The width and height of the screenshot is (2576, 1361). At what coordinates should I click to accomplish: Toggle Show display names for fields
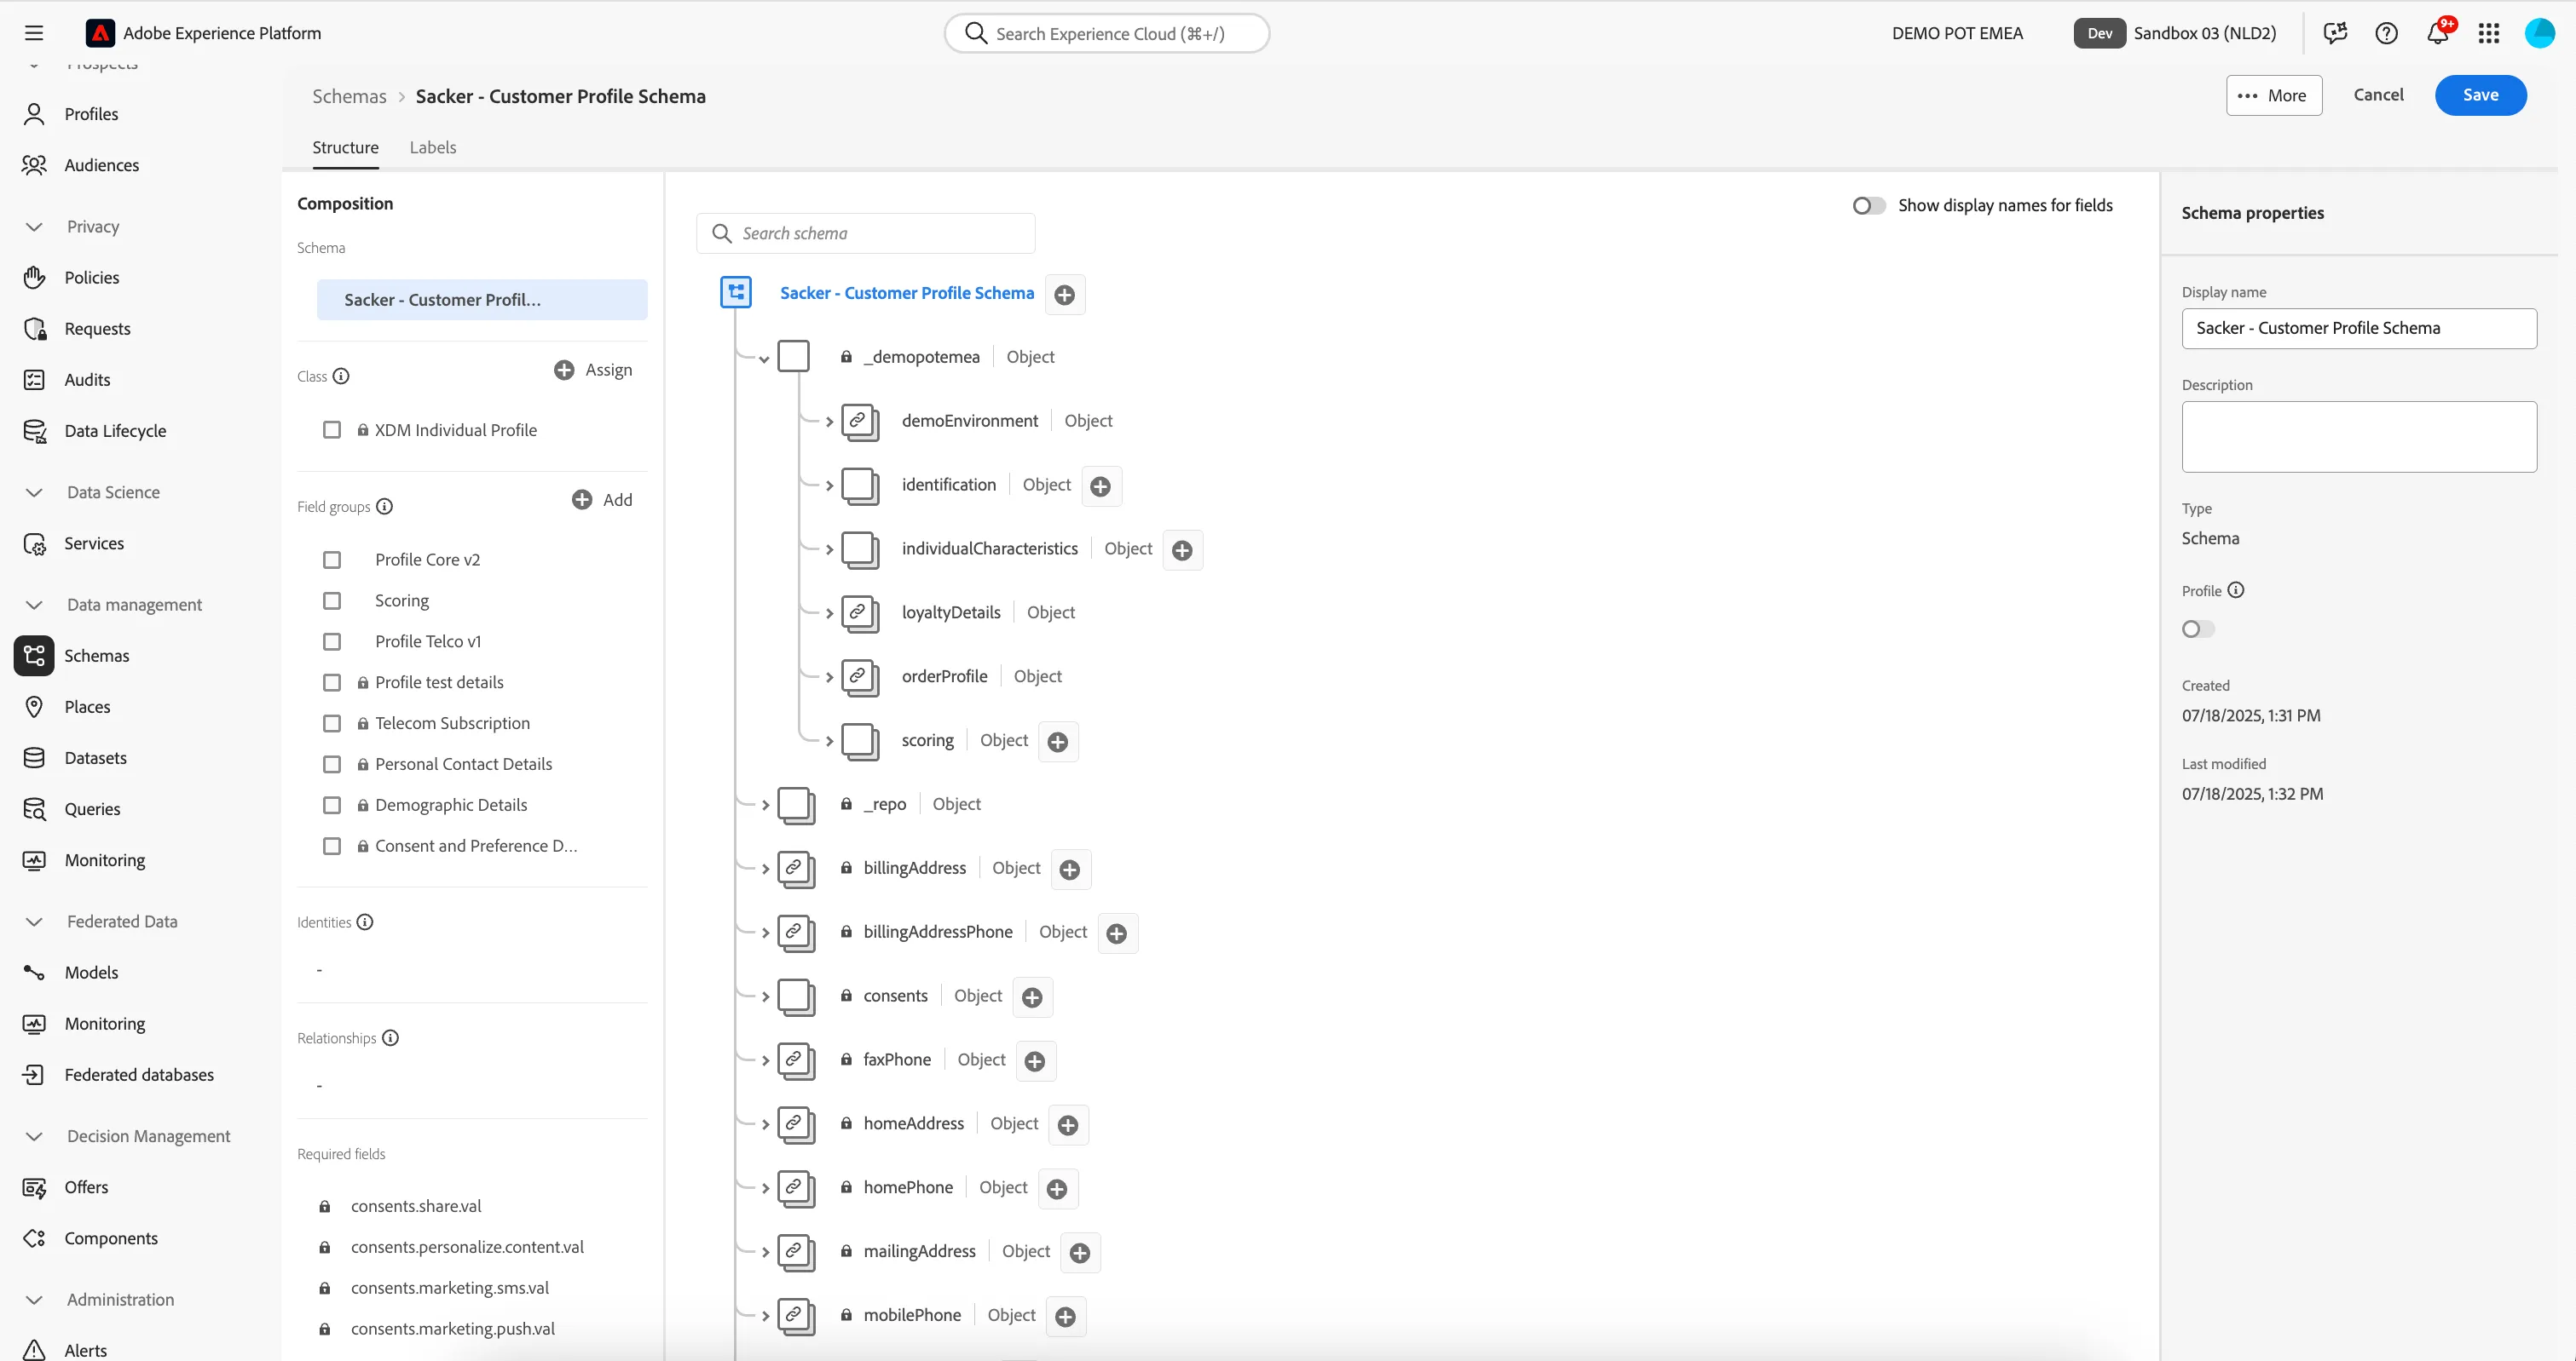tap(1868, 206)
